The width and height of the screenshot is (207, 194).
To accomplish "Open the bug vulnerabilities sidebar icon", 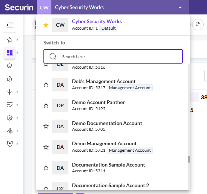I will (10, 79).
